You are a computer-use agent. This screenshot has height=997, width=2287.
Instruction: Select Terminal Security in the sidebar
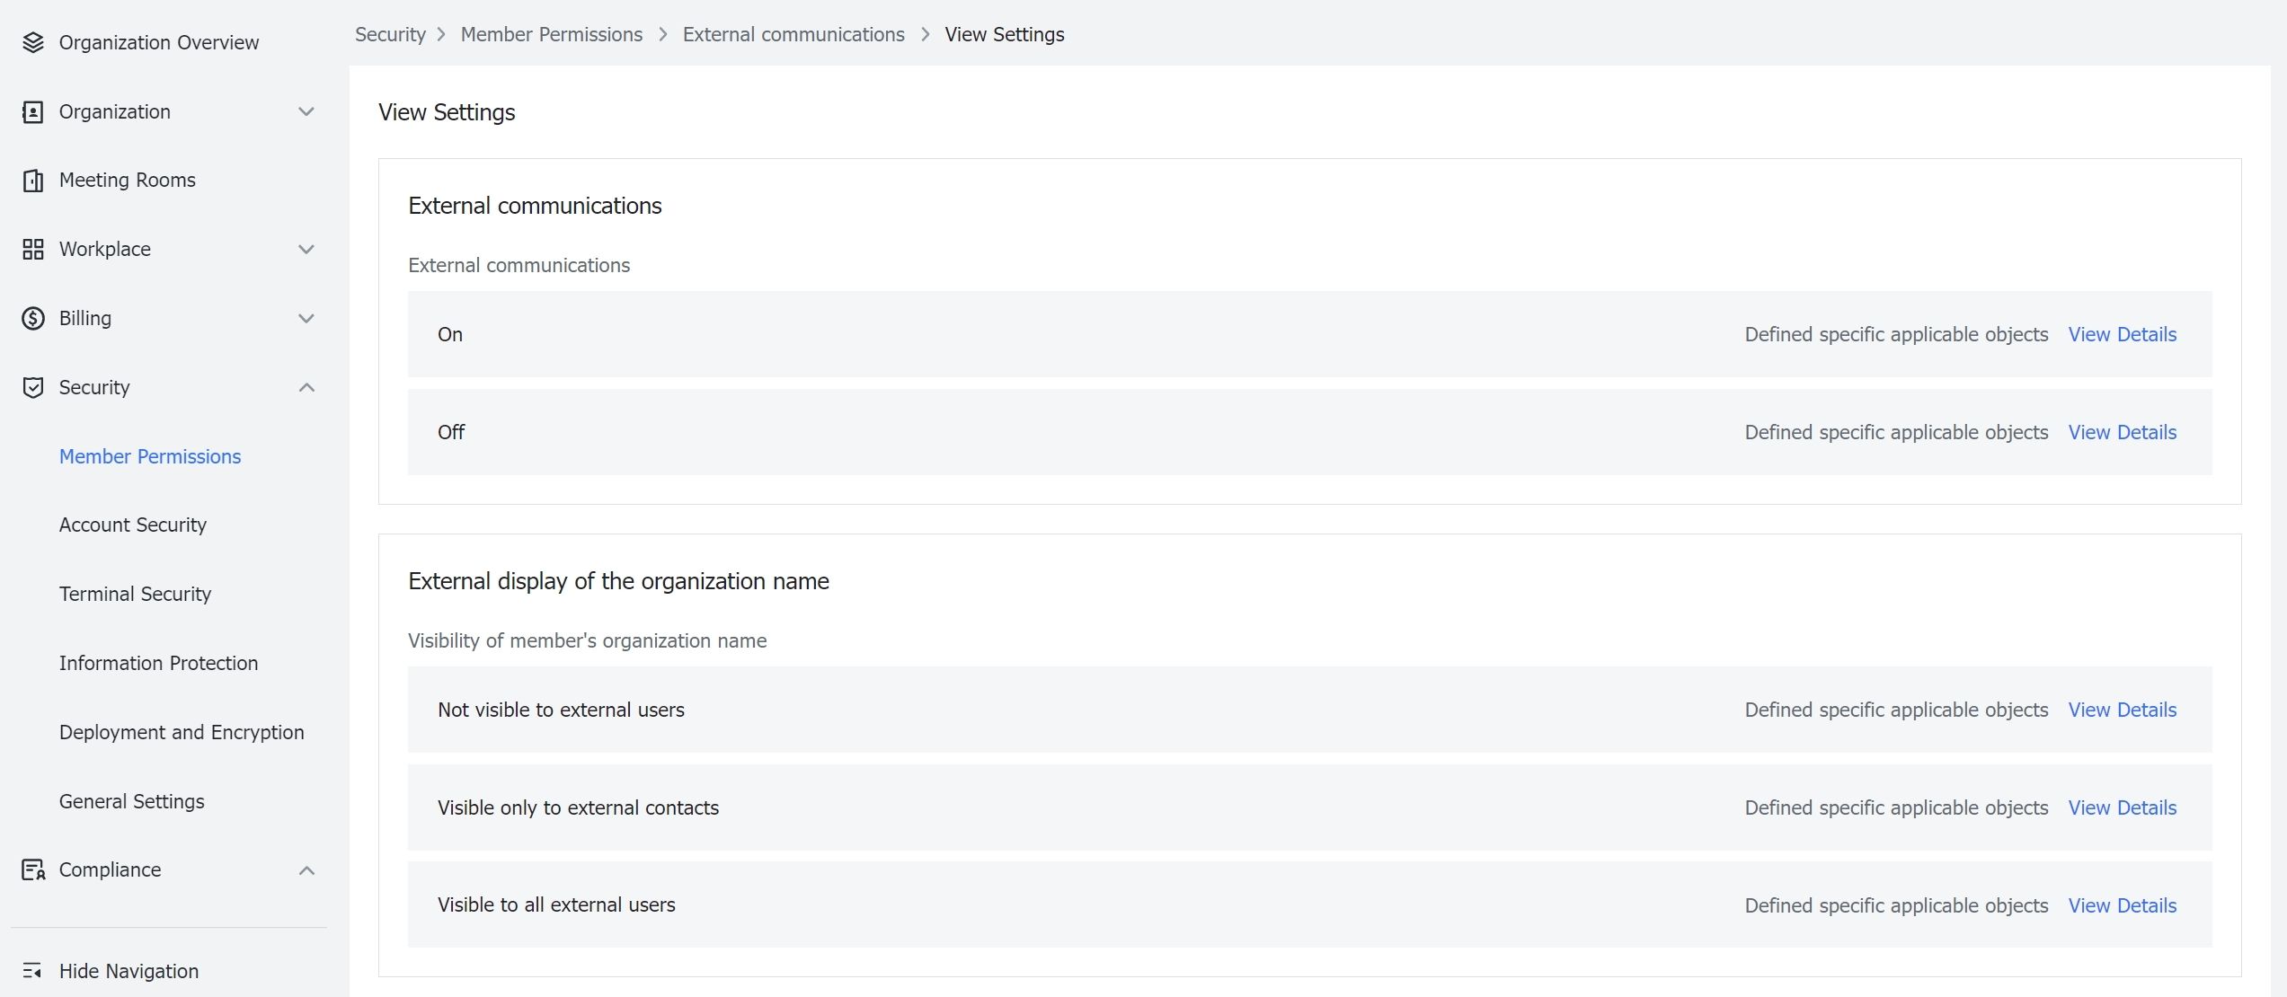coord(135,594)
